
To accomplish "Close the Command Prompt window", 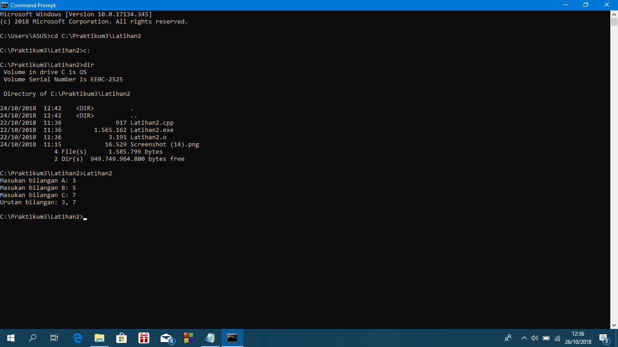I will pos(607,5).
